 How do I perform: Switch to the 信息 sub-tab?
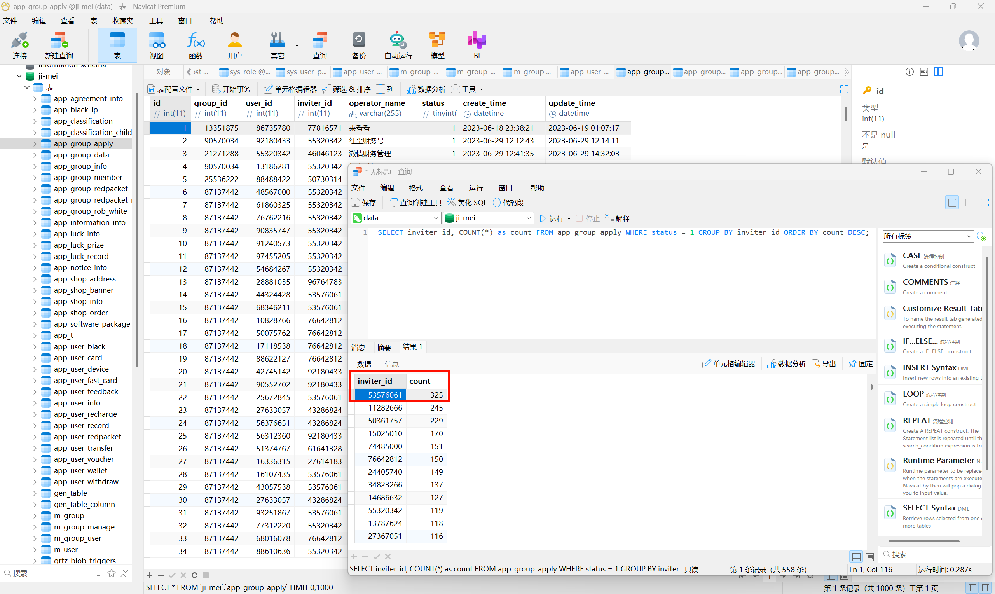[x=391, y=364]
